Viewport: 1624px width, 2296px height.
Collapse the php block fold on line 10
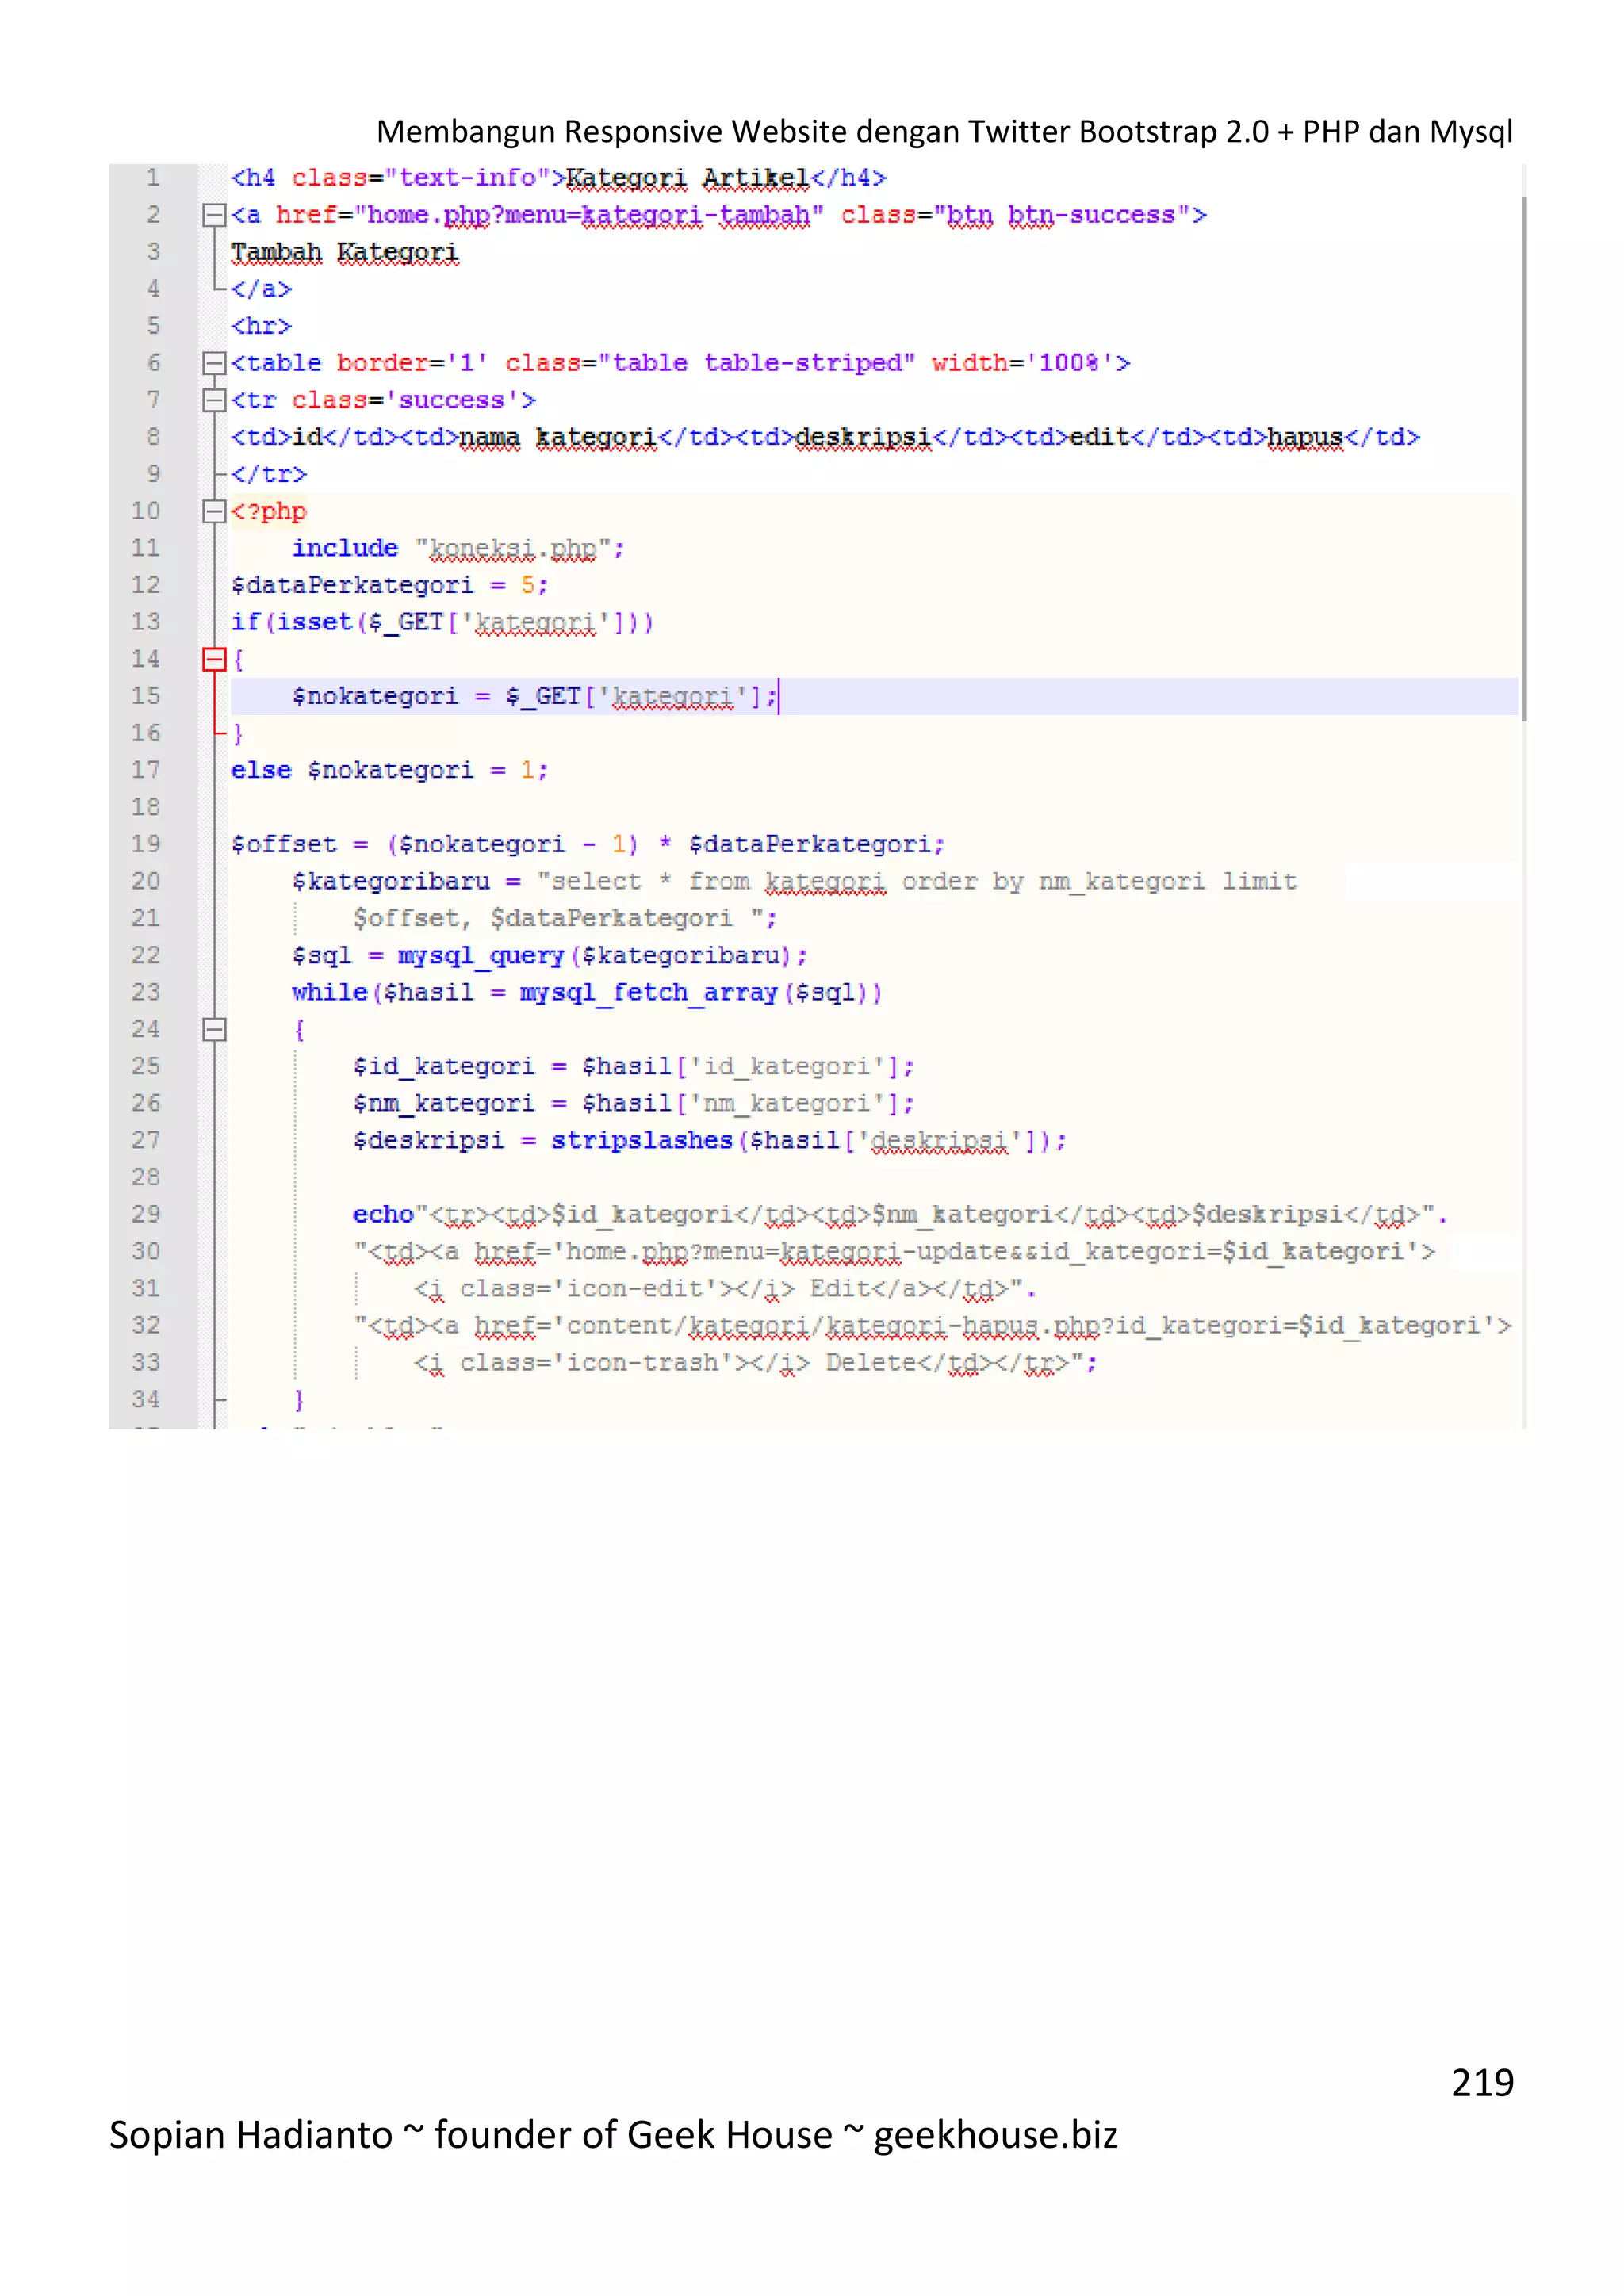pos(214,511)
